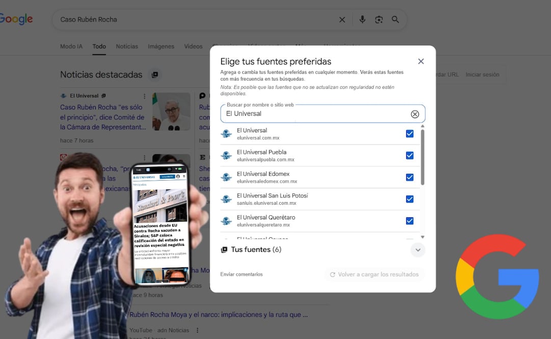
Task: Open the Videos tab
Action: [x=193, y=46]
